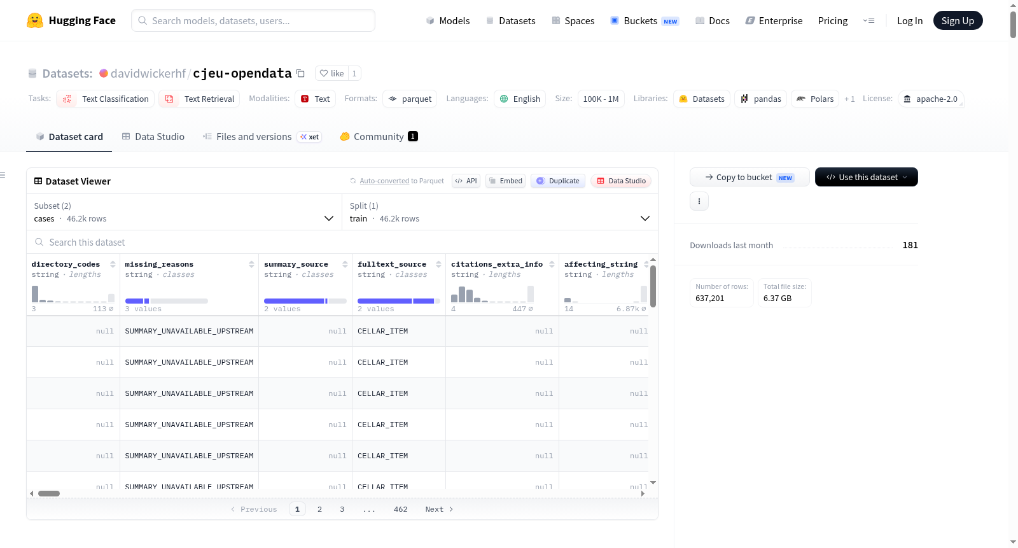Sort the directory_codes column
The width and height of the screenshot is (1018, 548).
click(113, 264)
